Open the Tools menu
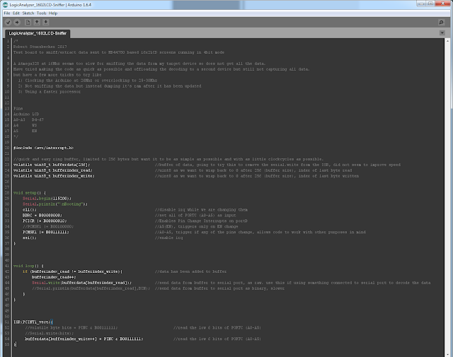Viewport: 453px width, 357px height. [41, 13]
